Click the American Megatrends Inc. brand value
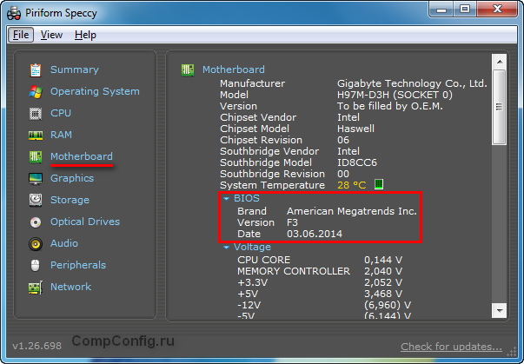524x364 pixels. pos(352,211)
